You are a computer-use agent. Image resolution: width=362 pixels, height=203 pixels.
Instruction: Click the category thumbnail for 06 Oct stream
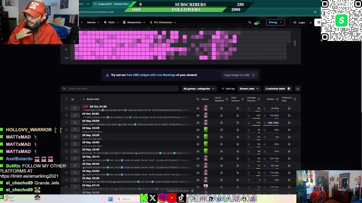click(x=206, y=108)
